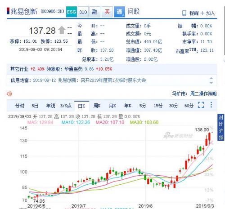The width and height of the screenshot is (225, 209).
Task: Expand chart to fullscreen
Action: point(201,105)
